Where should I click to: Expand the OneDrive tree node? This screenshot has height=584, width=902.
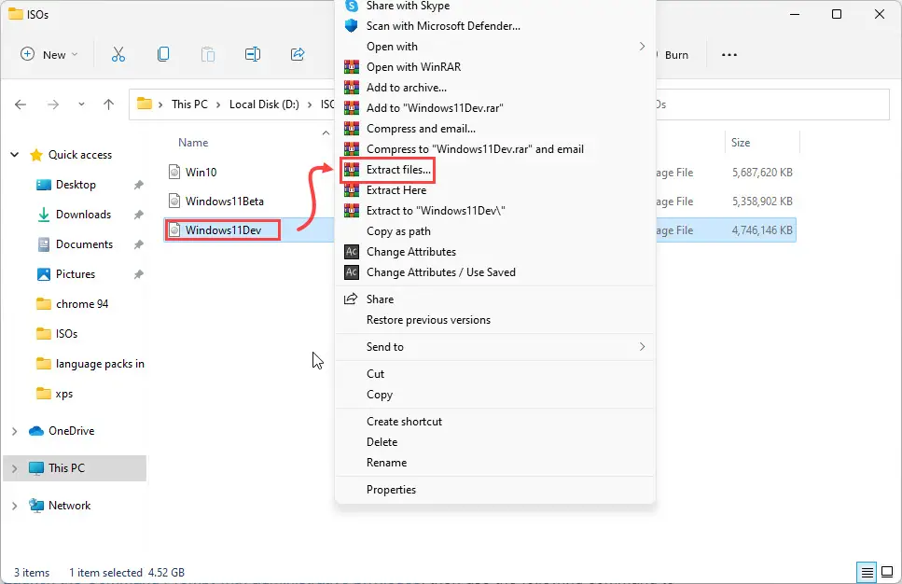(14, 431)
